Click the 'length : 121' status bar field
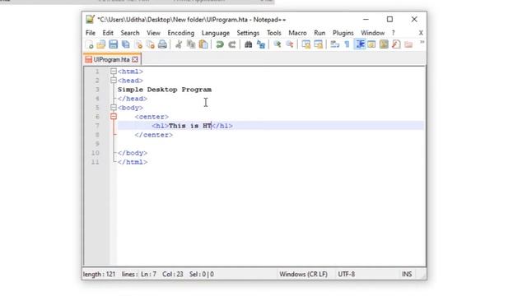527x296 pixels. (x=100, y=274)
